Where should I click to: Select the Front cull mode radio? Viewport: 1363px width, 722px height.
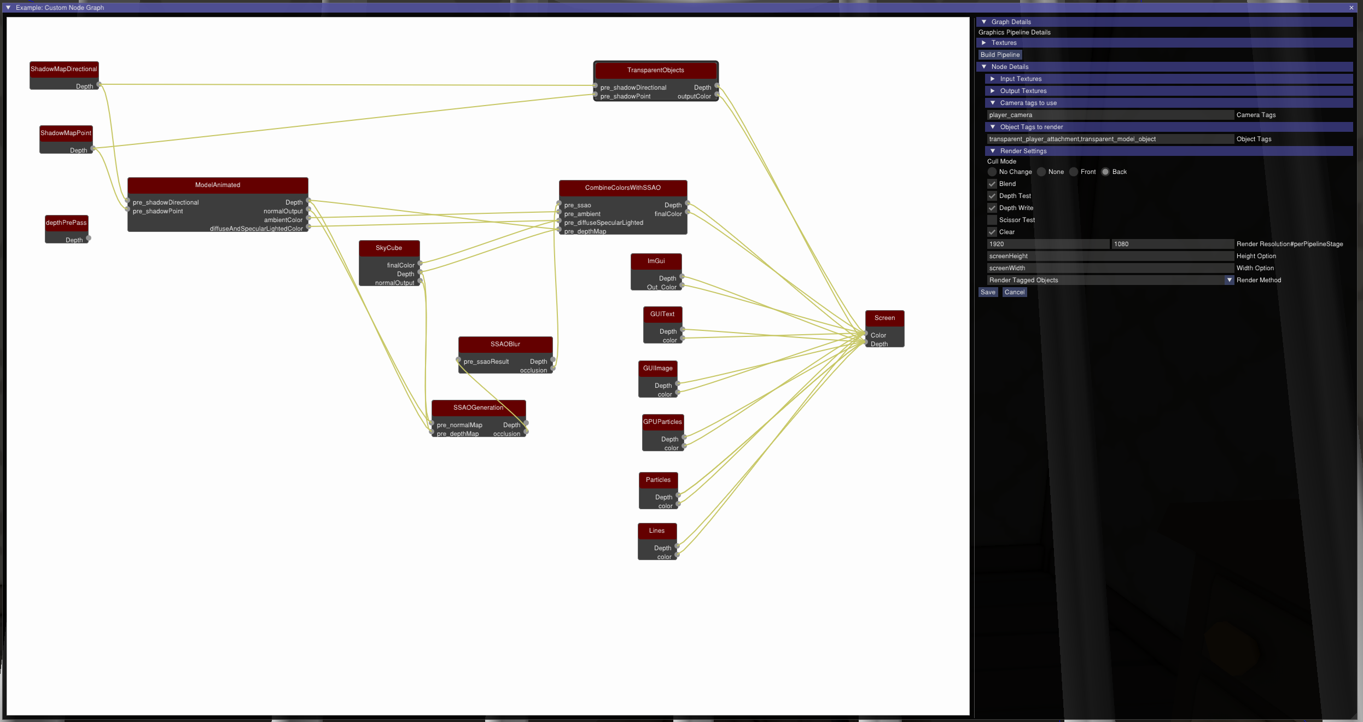(1074, 172)
